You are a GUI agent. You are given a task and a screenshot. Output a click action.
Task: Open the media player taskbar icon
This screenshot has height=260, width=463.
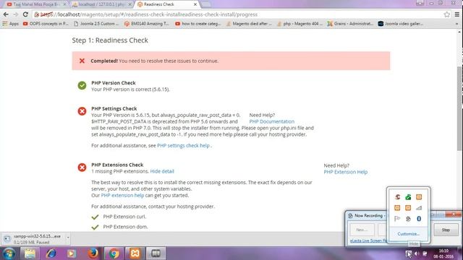pos(72,253)
